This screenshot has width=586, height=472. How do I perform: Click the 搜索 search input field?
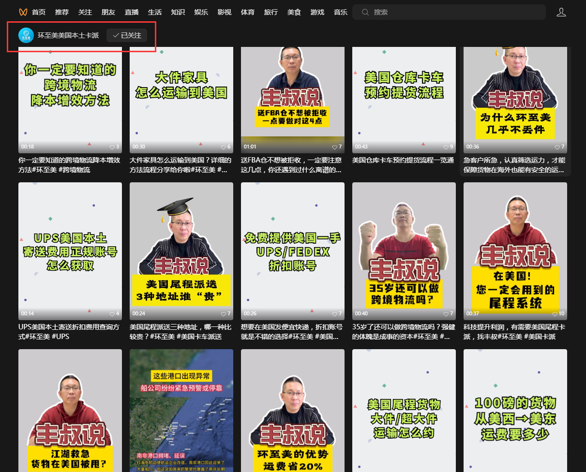click(455, 12)
